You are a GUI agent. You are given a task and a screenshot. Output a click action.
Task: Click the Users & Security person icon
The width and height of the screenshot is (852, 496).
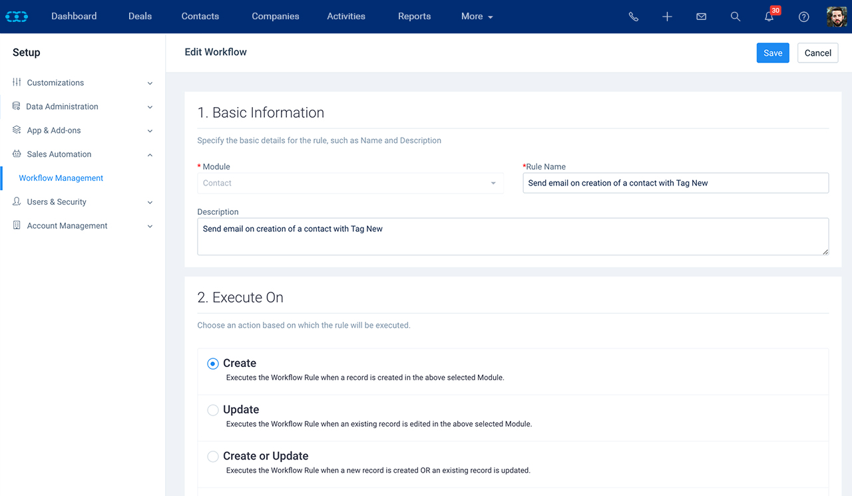[17, 202]
